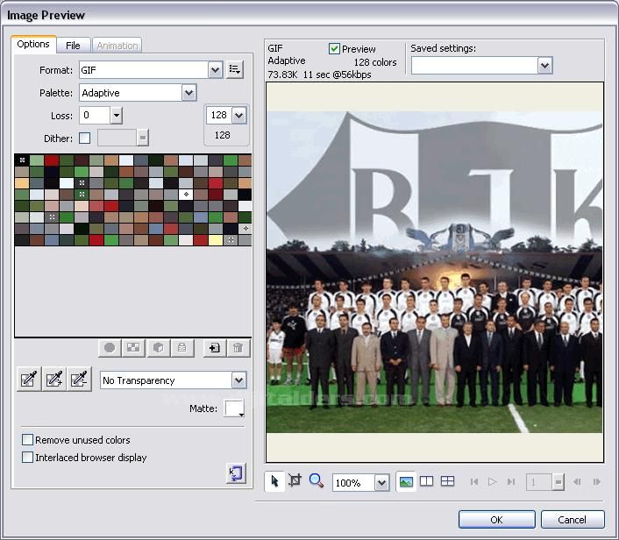Open the Palette Adaptive dropdown
The image size is (619, 540).
[x=189, y=93]
